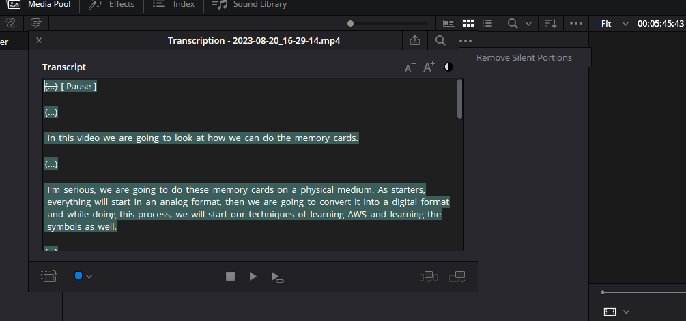686x321 pixels.
Task: Expand the search options dropdown arrow
Action: point(528,24)
